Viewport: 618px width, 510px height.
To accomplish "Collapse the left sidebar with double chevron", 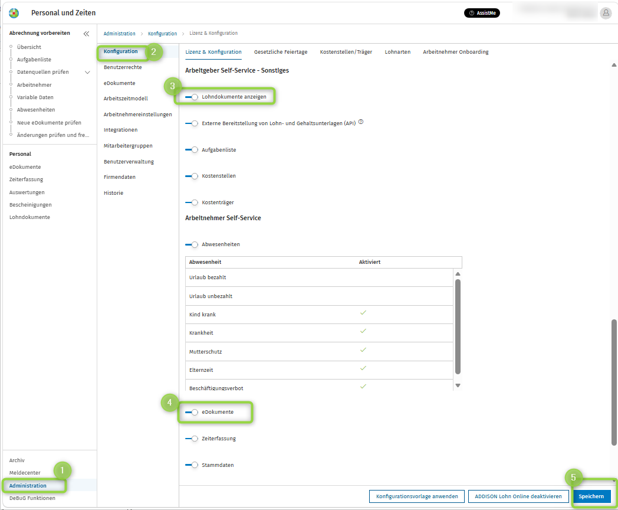I will click(86, 34).
